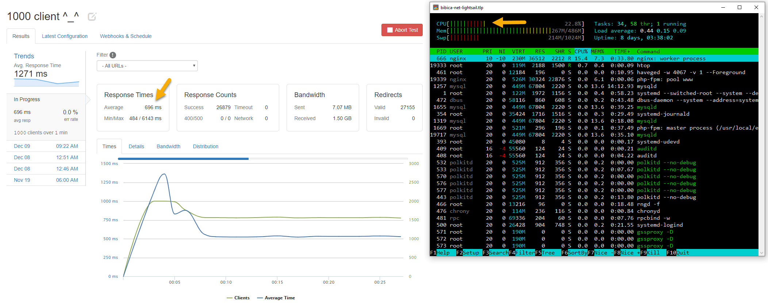768x303 pixels.
Task: Open the Nov 19 06:00 AM test run
Action: click(46, 180)
